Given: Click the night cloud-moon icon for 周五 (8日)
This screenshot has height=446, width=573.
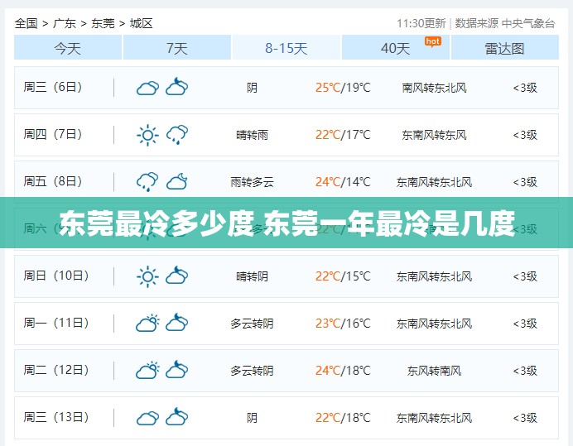Looking at the screenshot, I should [x=177, y=181].
